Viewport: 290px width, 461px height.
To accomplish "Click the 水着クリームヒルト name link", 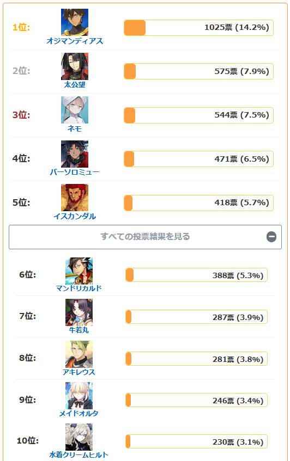I will tap(79, 455).
